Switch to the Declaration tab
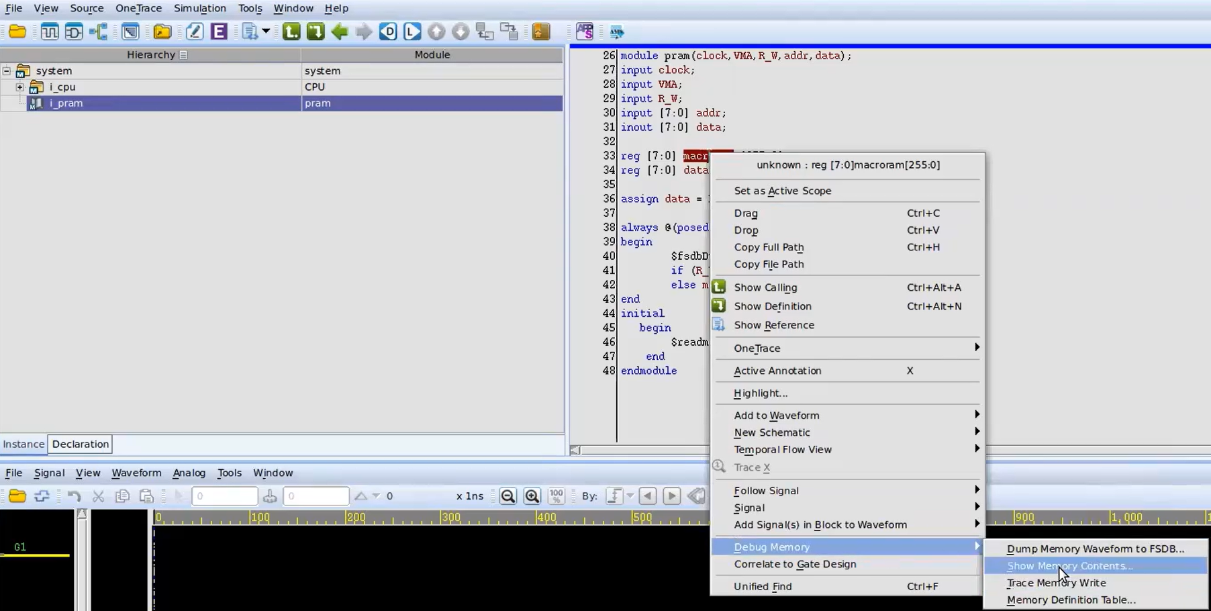The image size is (1211, 611). point(81,444)
